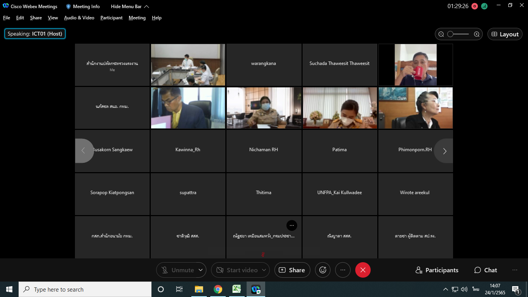Click the red leave meeting button
528x297 pixels.
(x=363, y=270)
